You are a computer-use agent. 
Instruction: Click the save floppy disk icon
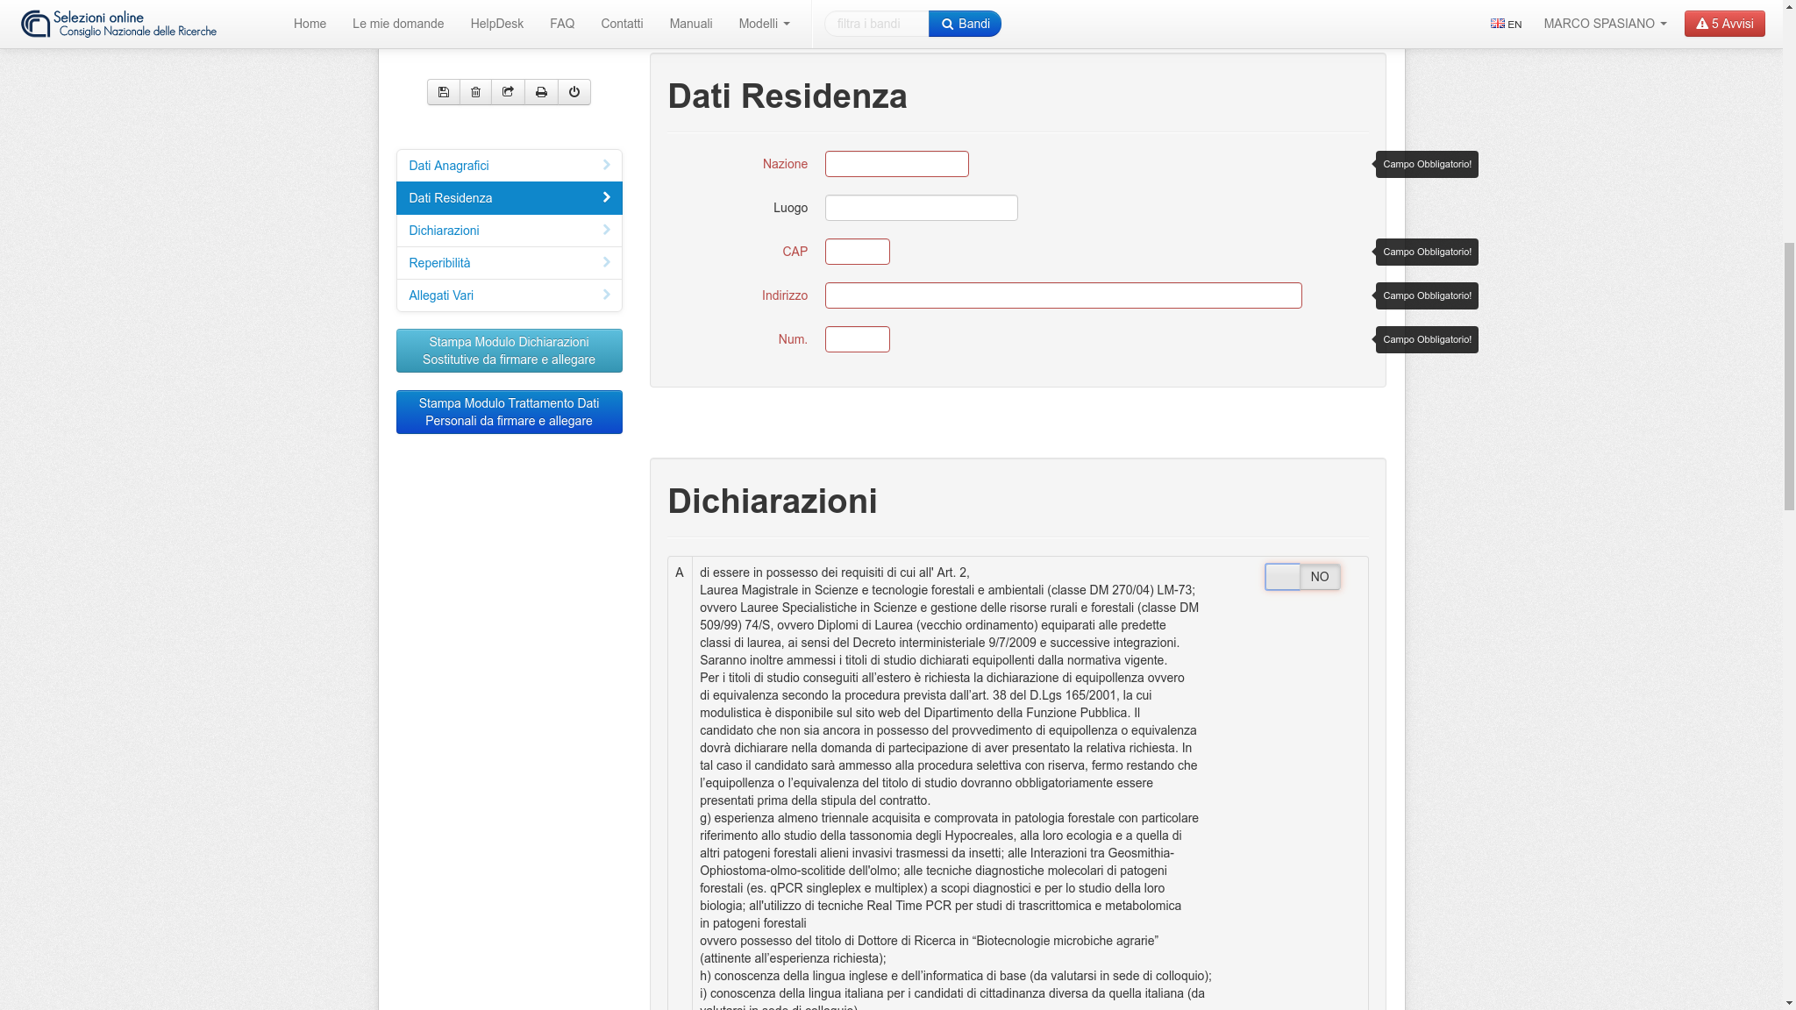tap(444, 92)
